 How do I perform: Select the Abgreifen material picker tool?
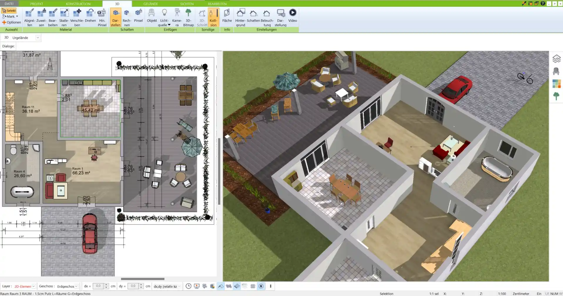coord(30,18)
